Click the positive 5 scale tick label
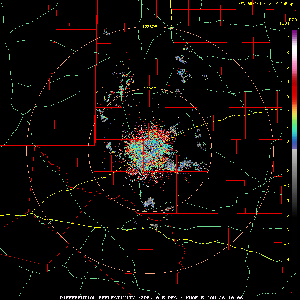 tap(288, 67)
